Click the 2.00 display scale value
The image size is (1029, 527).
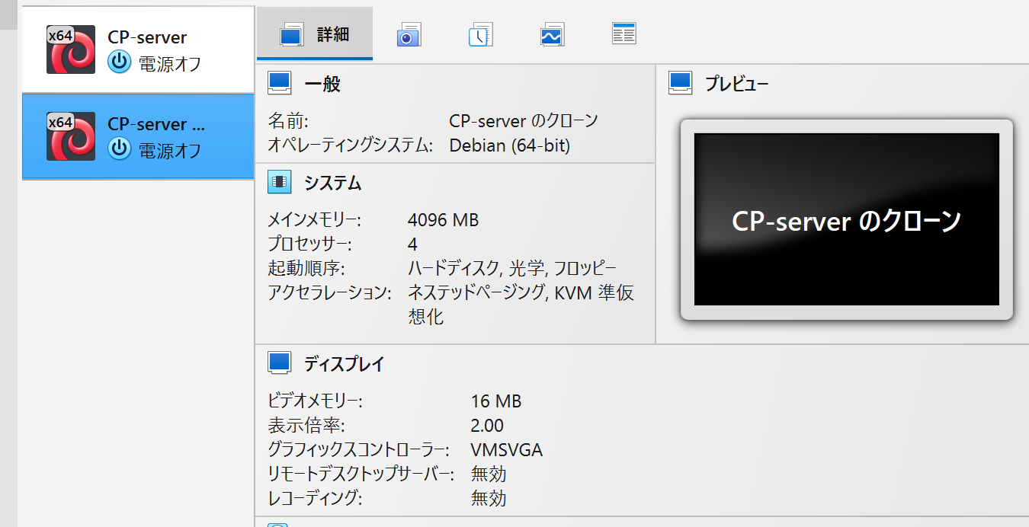click(x=487, y=426)
